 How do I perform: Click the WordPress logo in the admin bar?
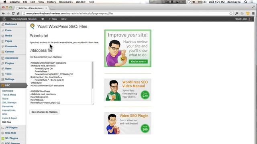(x=4, y=19)
